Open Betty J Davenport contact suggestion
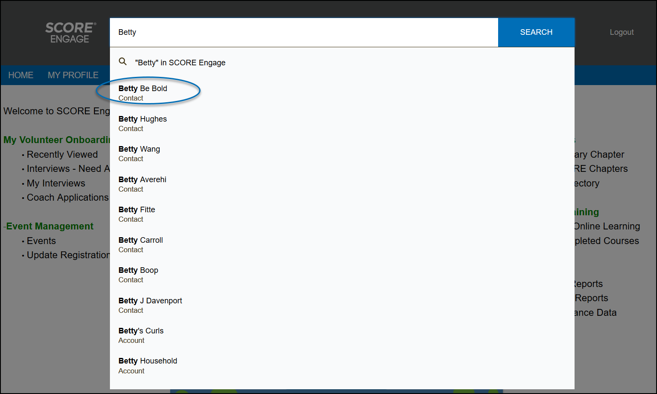Screen dimensions: 657x394 342,305
